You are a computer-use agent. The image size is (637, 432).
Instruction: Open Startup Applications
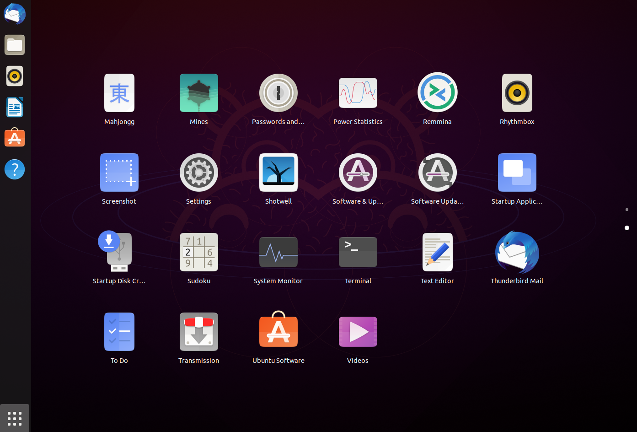(517, 173)
